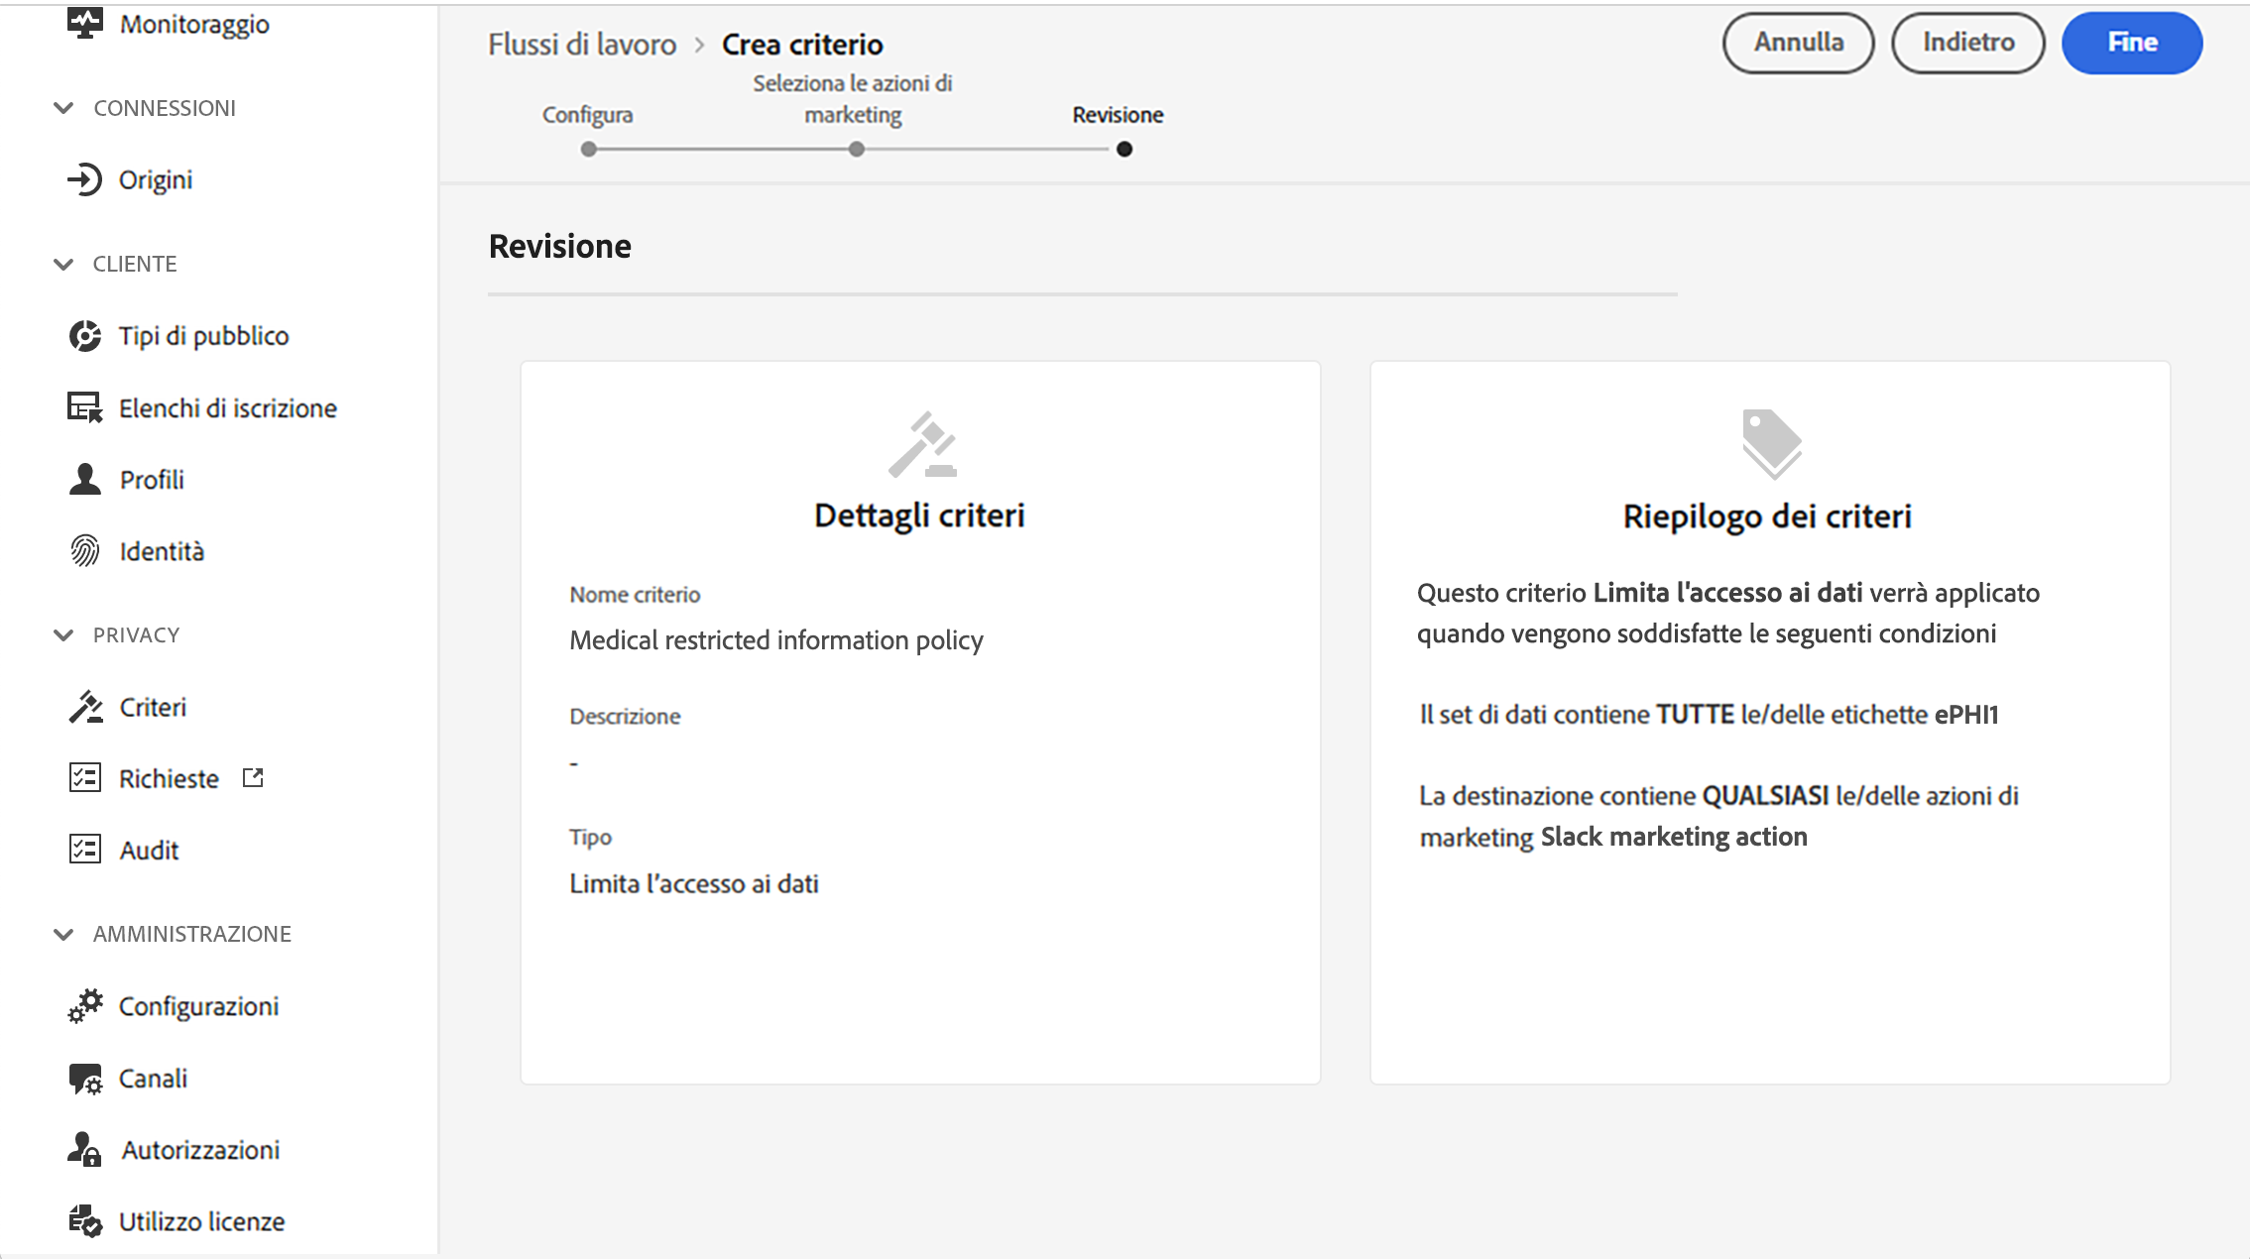Image resolution: width=2250 pixels, height=1259 pixels.
Task: Click the Elenchi di iscrizione list icon
Action: 85,407
